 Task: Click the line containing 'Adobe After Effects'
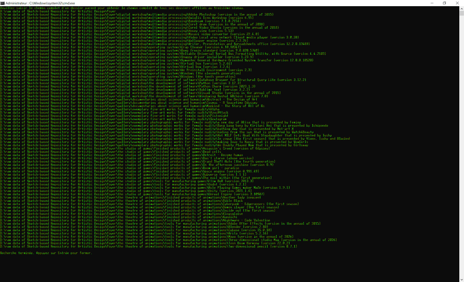coord(160,224)
